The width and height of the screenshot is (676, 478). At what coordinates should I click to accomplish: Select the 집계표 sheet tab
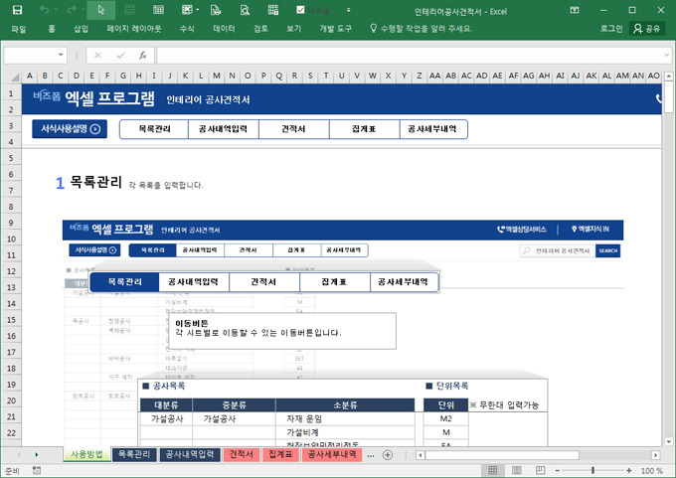pyautogui.click(x=280, y=454)
